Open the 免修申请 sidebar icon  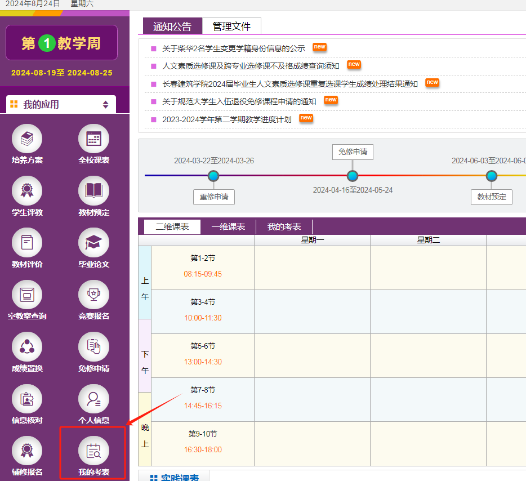93,347
